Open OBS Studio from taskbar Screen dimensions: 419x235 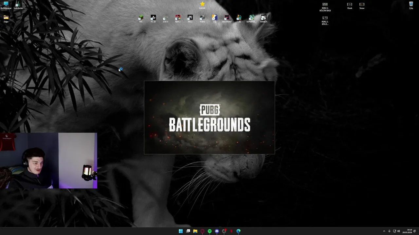click(x=224, y=231)
